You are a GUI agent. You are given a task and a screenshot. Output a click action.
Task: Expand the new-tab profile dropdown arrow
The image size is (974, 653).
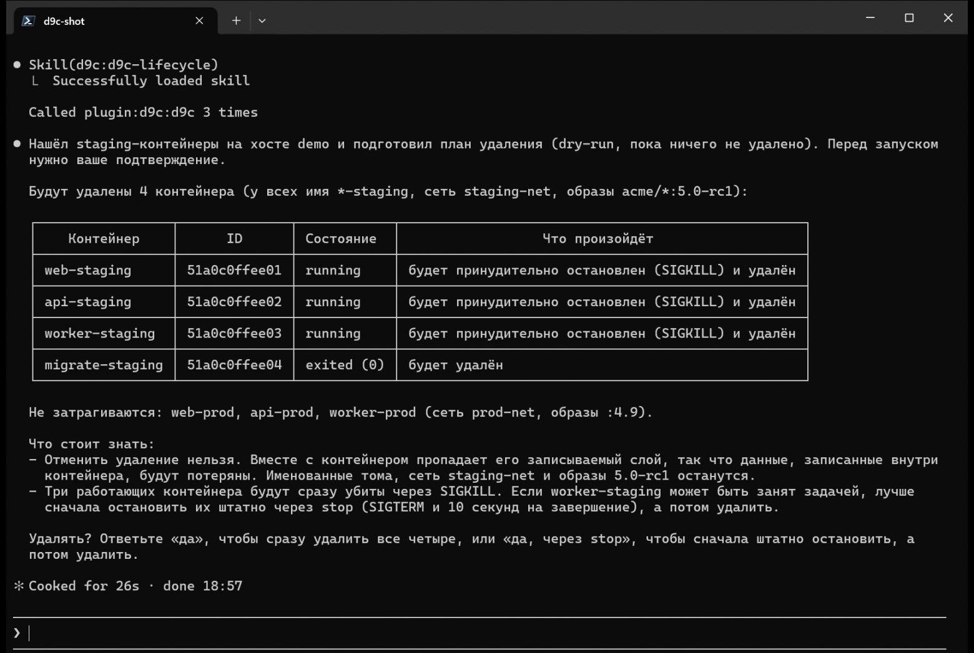coord(262,21)
